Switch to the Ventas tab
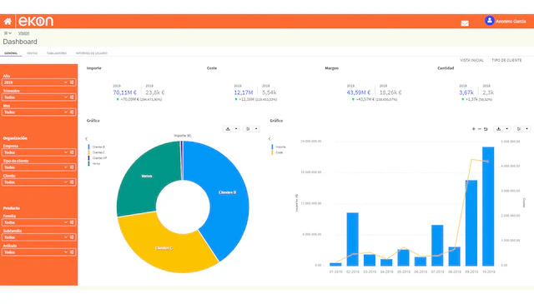 coord(32,53)
